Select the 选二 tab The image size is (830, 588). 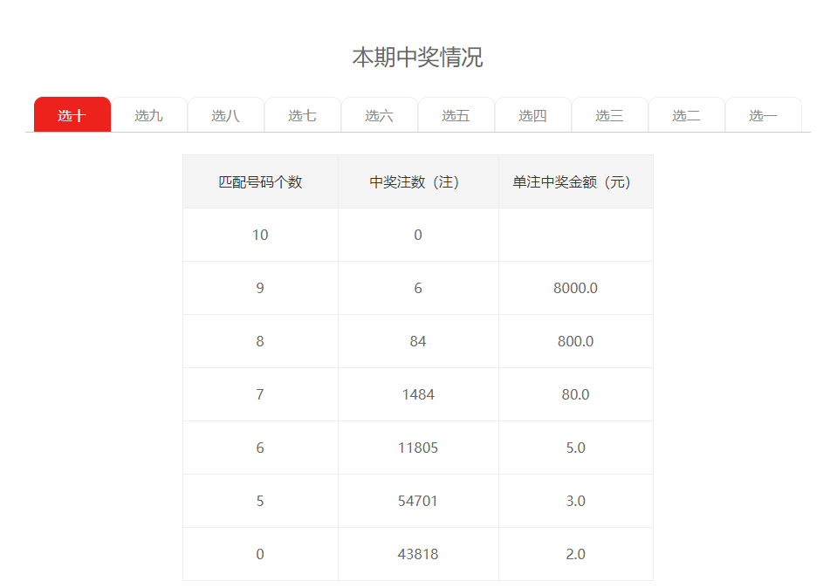point(687,115)
